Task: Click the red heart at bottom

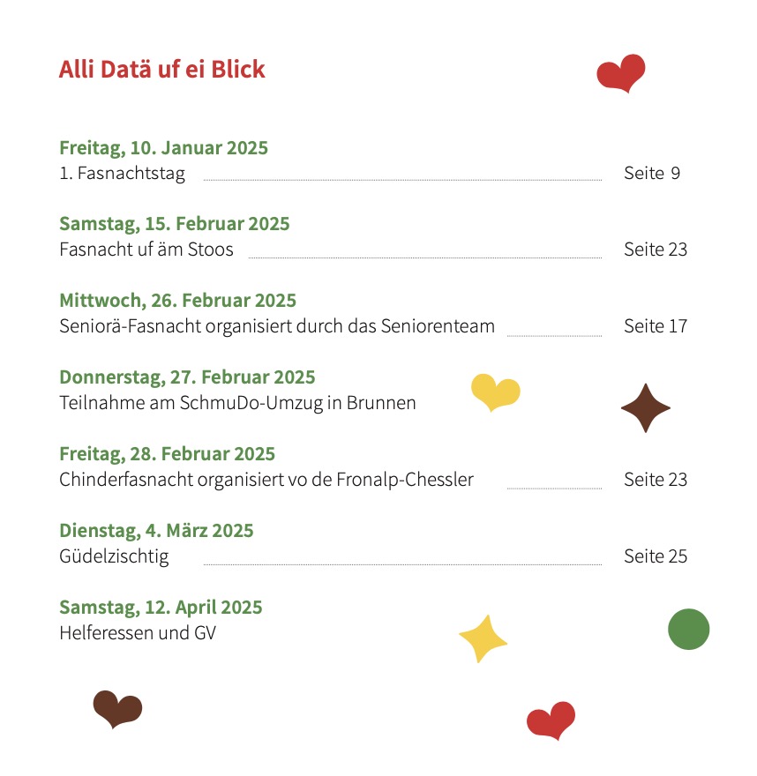Action: coord(551,720)
